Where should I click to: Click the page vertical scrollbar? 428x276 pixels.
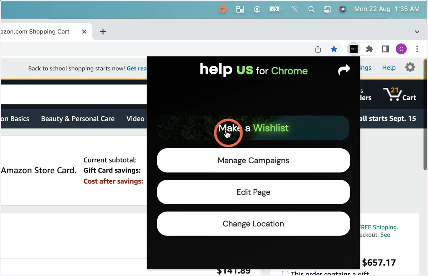425,114
